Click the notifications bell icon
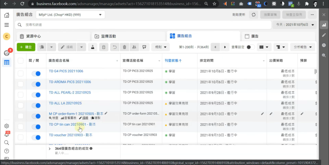 point(6,134)
